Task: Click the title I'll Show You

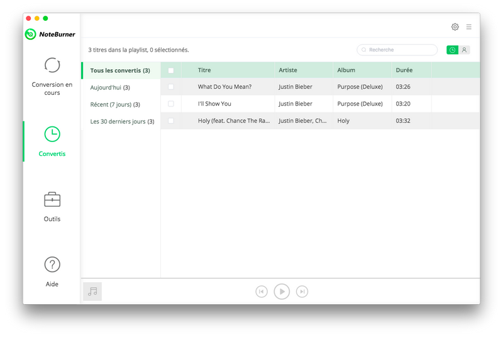Action: pos(214,104)
